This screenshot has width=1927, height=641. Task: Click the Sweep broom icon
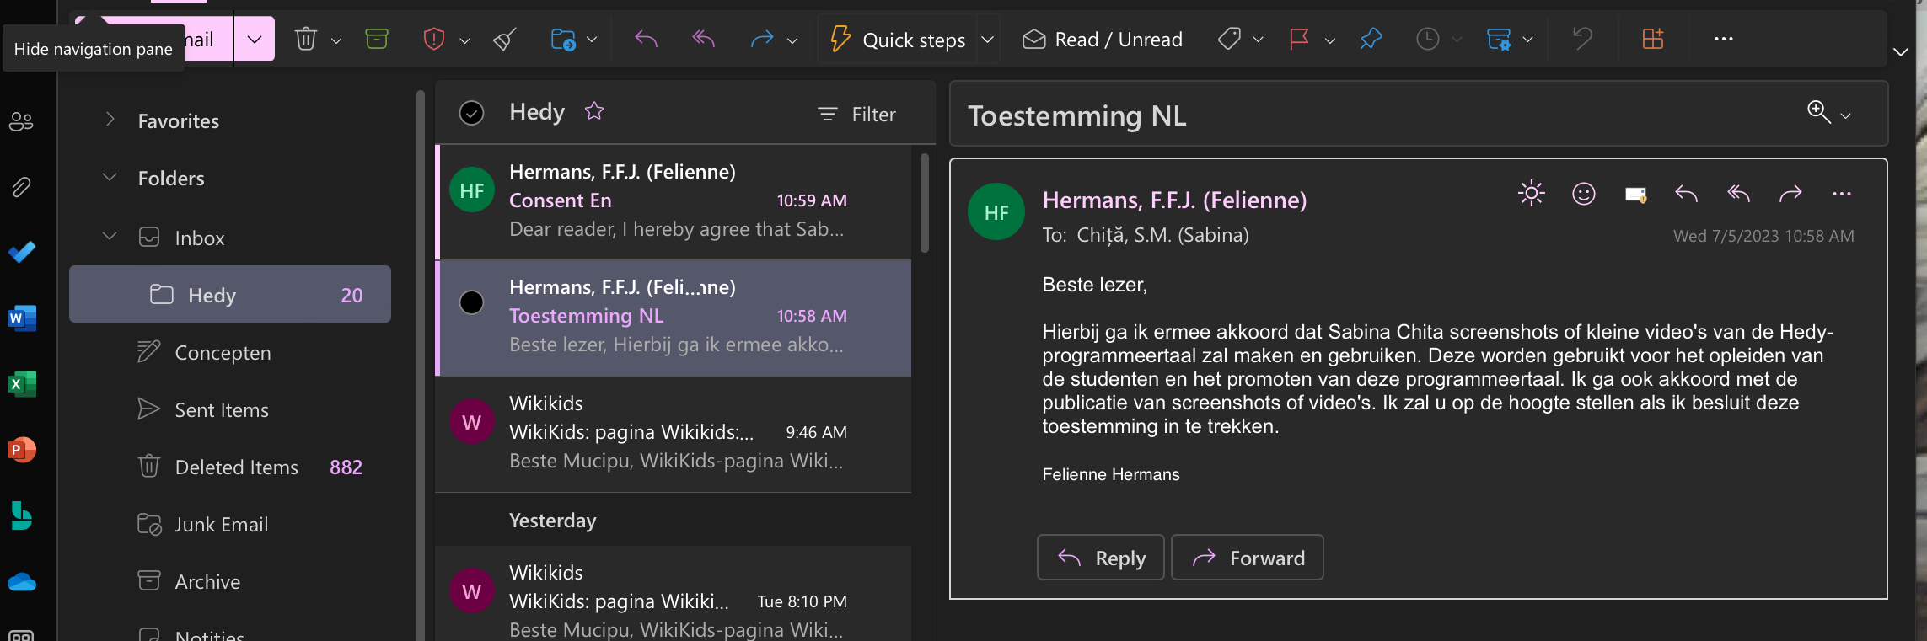coord(505,39)
